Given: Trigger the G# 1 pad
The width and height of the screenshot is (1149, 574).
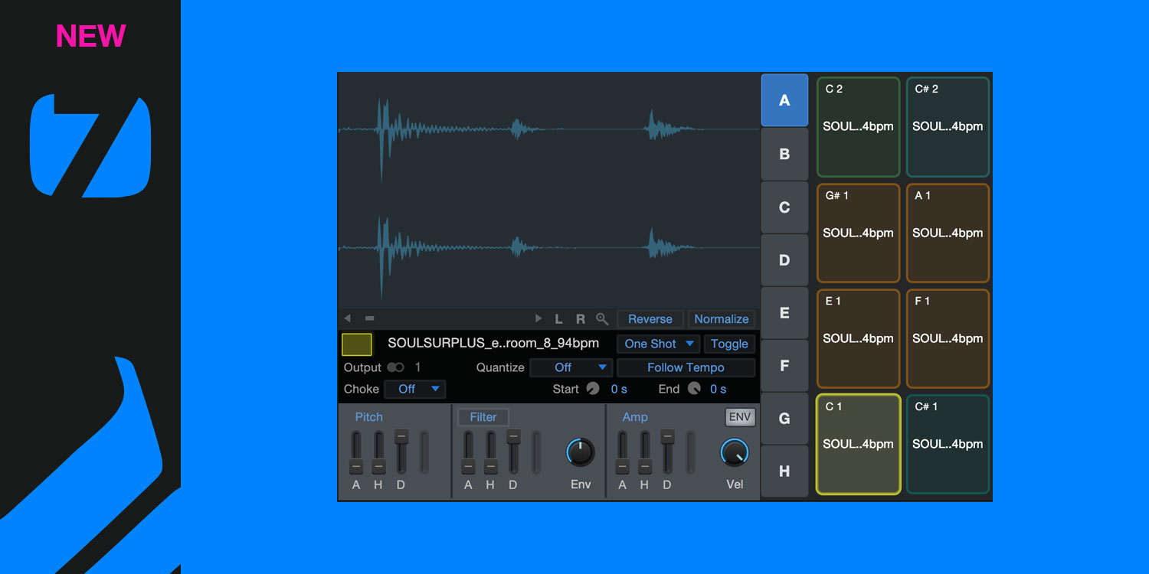Looking at the screenshot, I should 858,233.
